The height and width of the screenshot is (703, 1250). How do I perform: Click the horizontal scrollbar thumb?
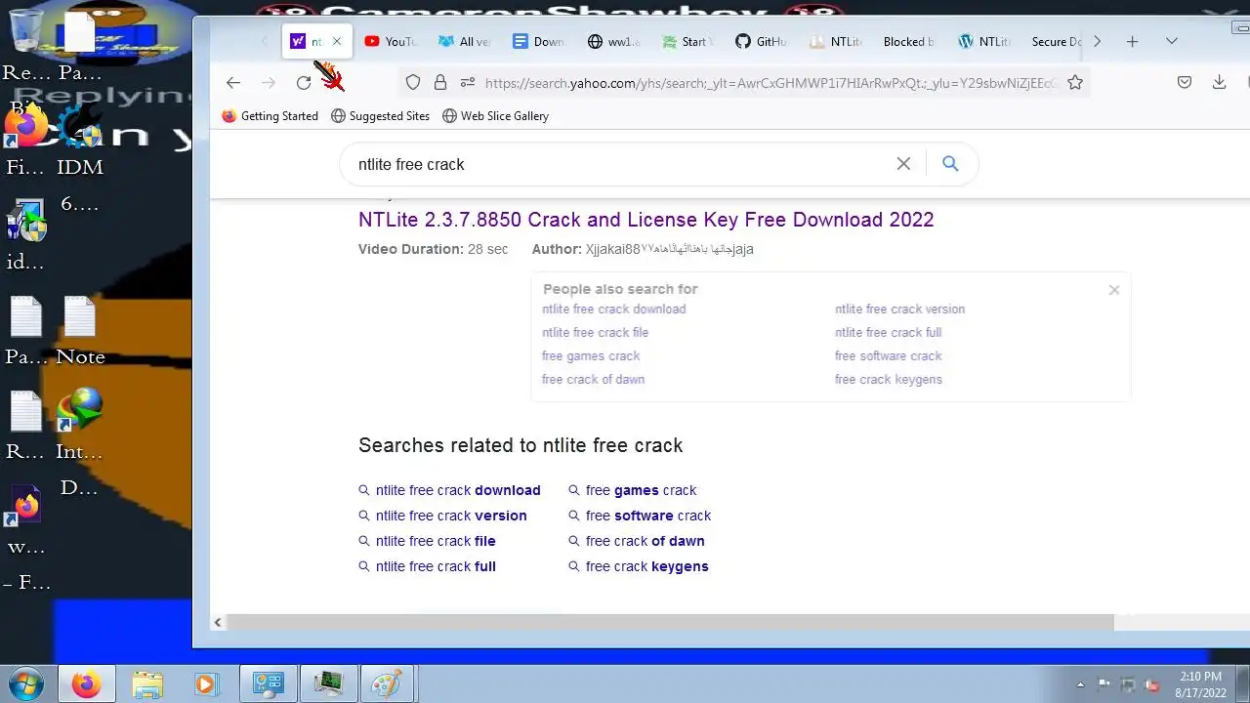[669, 623]
